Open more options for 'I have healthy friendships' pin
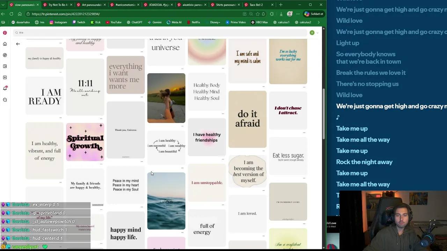Image resolution: width=447 pixels, height=251 pixels. point(223,159)
